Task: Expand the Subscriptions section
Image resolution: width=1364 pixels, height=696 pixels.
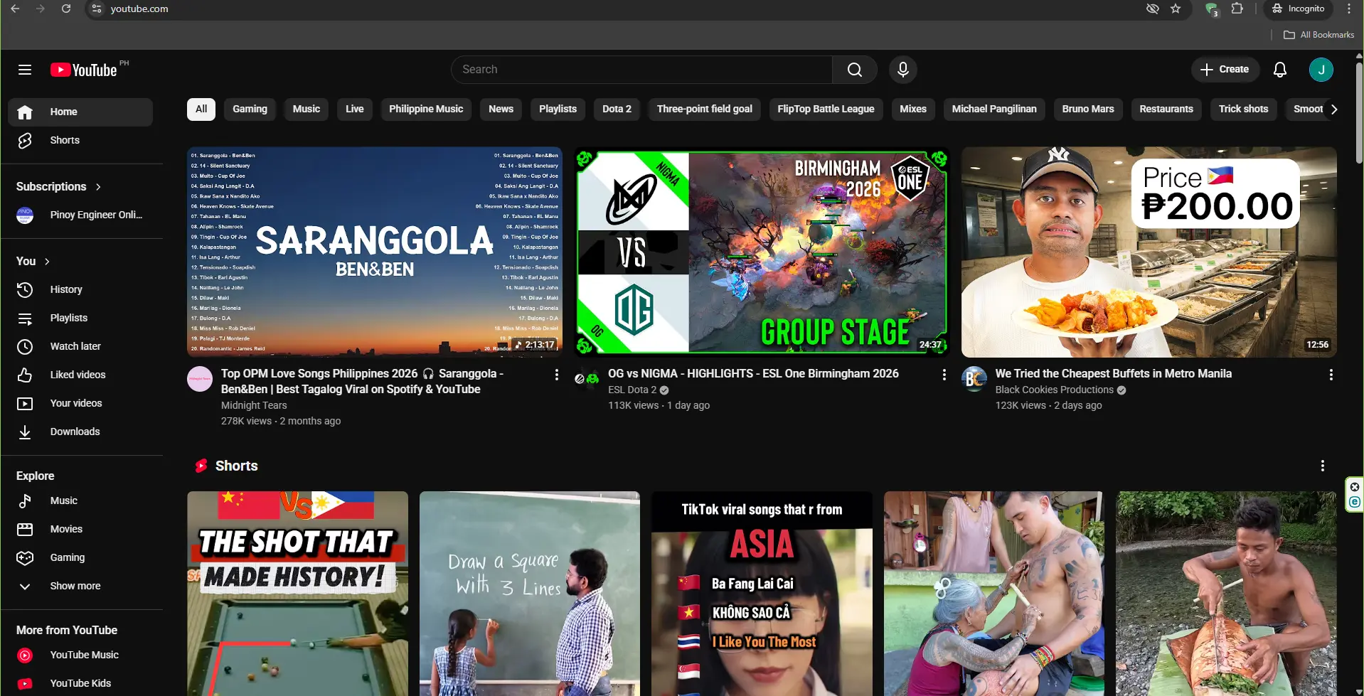Action: pyautogui.click(x=59, y=186)
